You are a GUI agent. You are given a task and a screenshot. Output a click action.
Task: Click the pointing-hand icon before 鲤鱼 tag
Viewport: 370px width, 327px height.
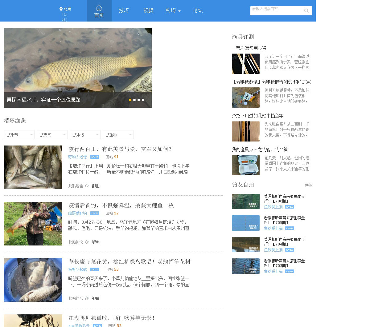[87, 242]
